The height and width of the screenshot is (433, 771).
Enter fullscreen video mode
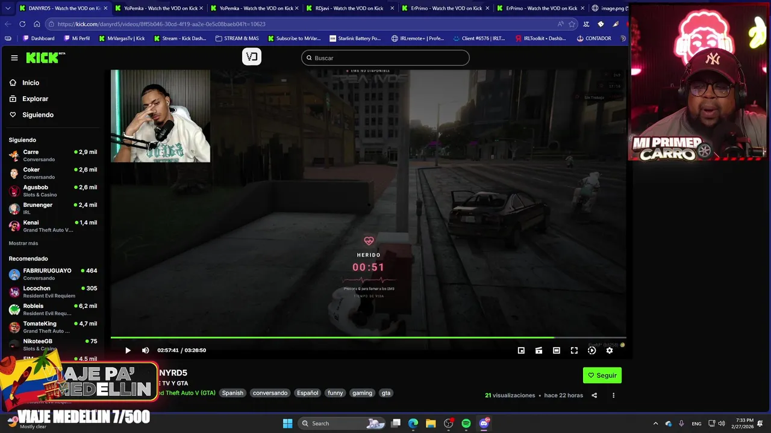(x=574, y=350)
